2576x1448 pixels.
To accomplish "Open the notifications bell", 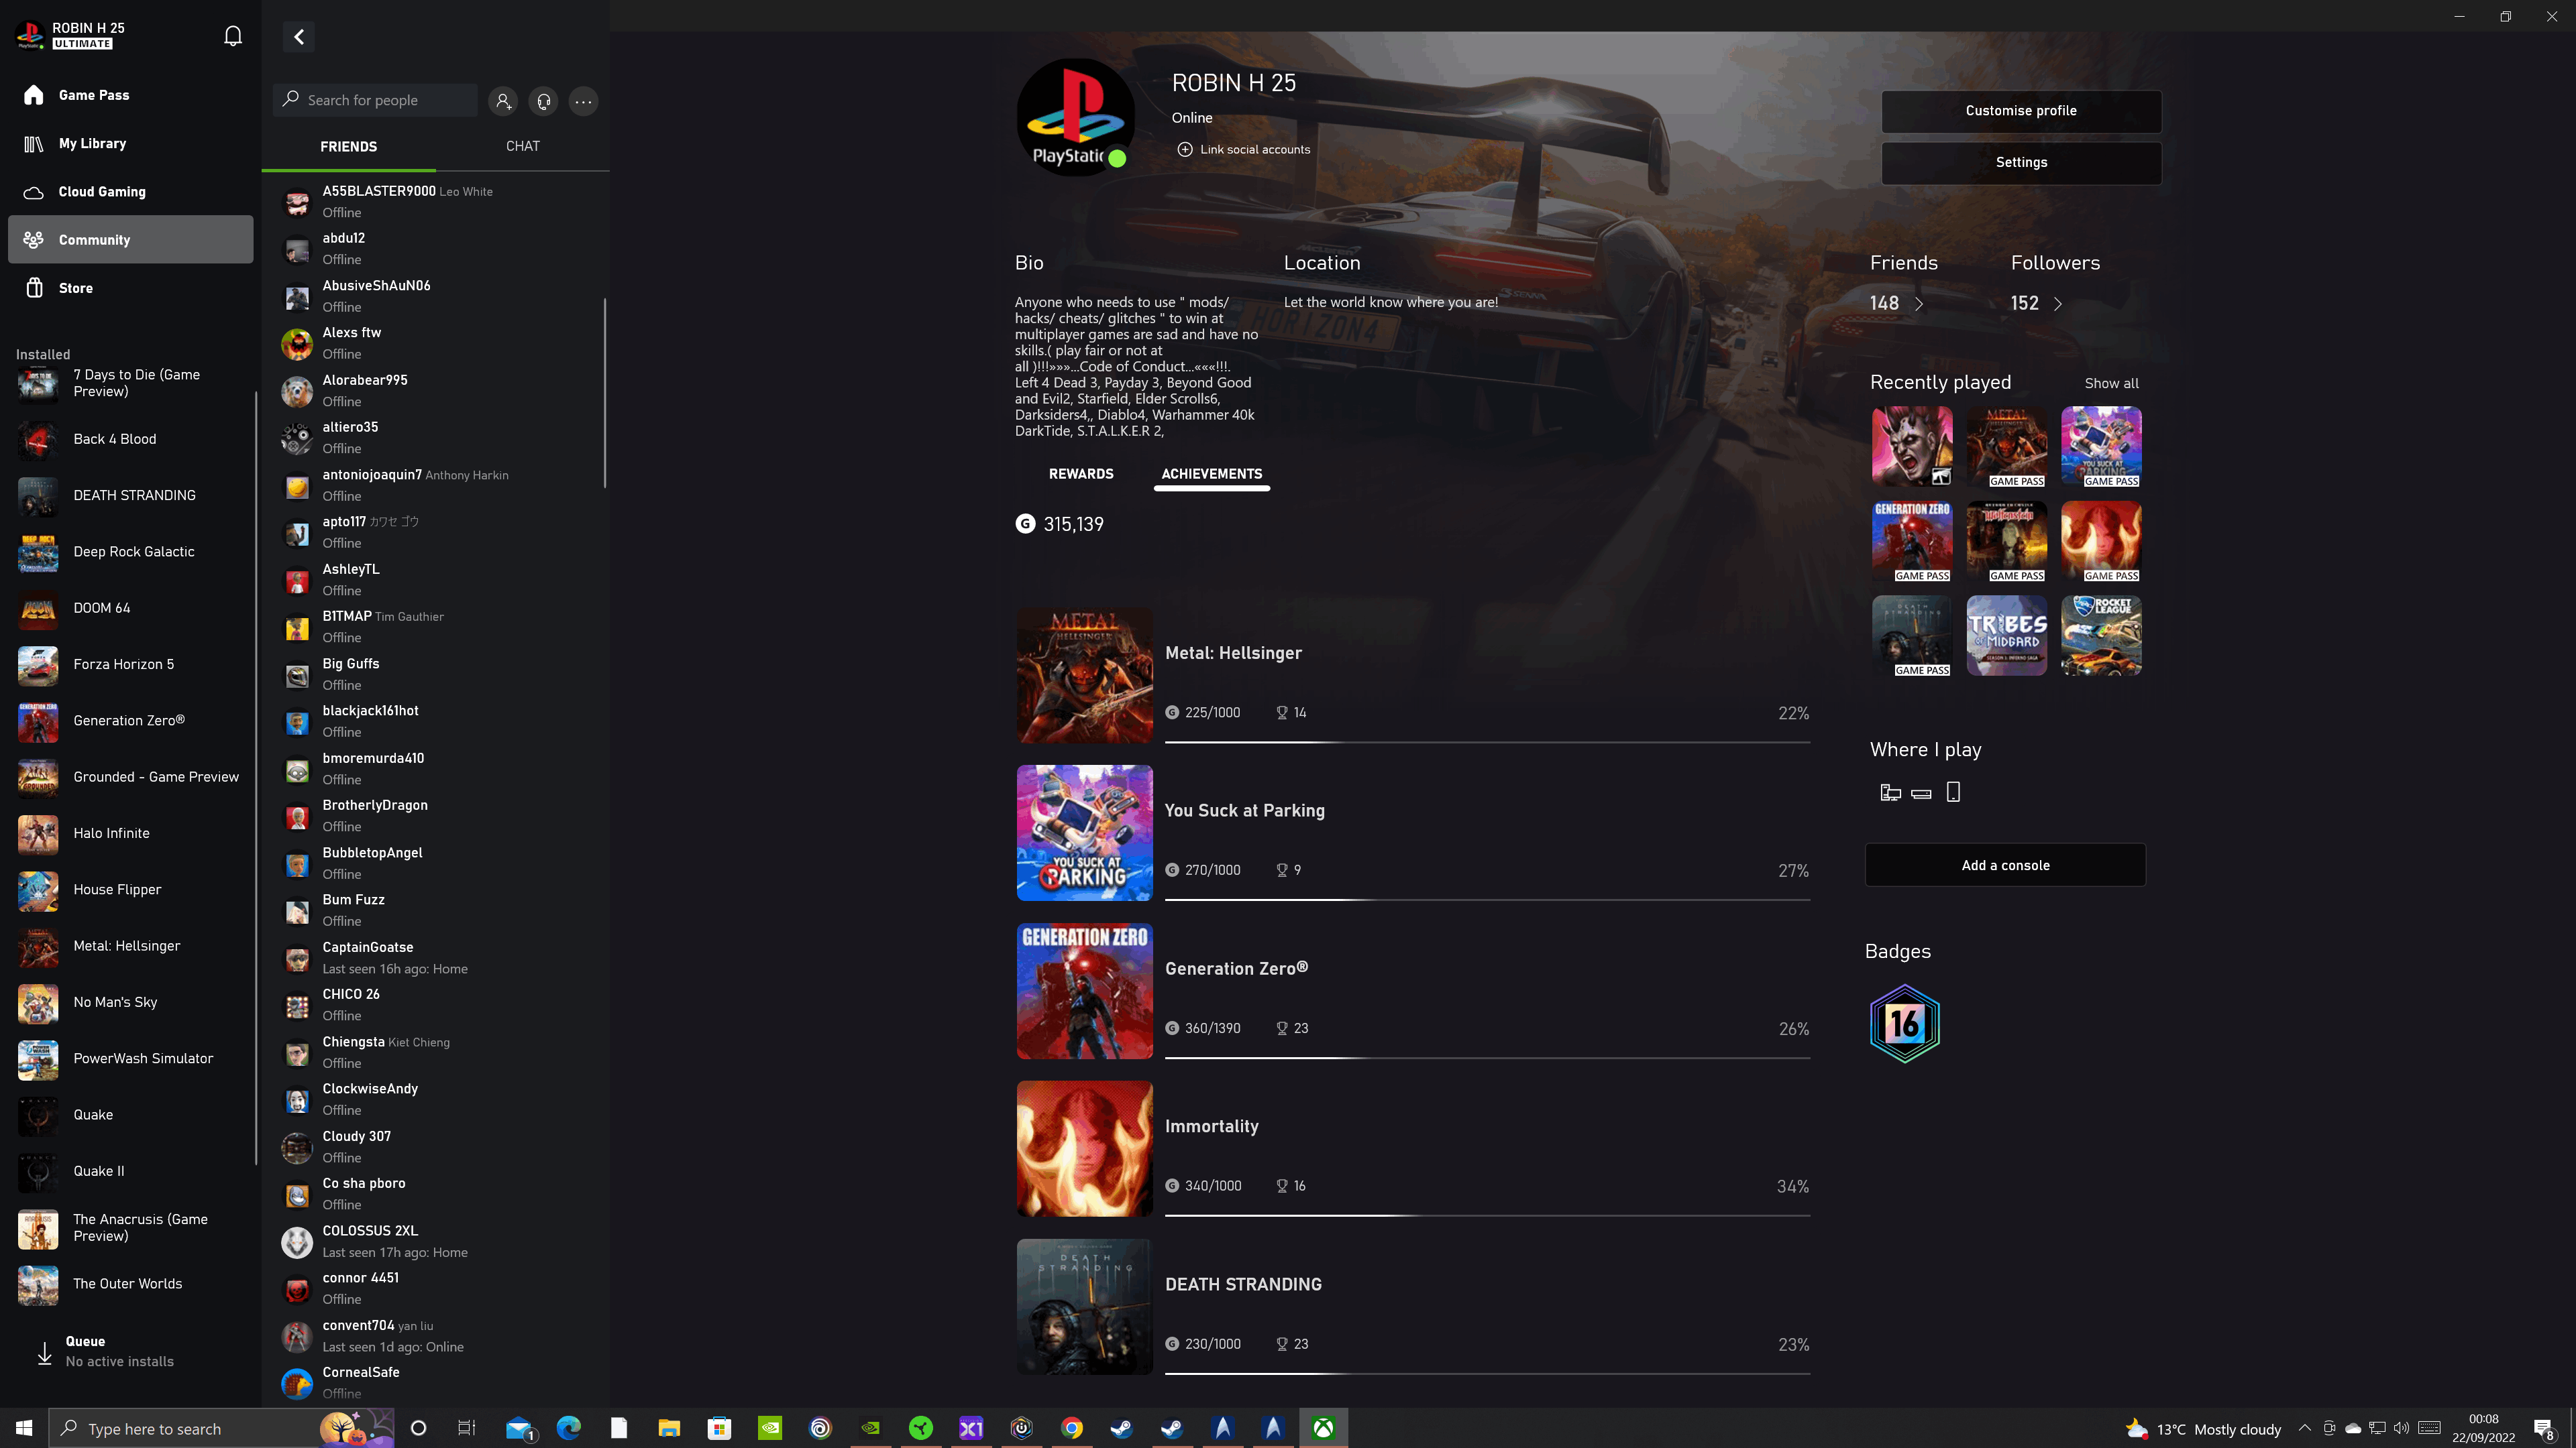I will (x=233, y=37).
